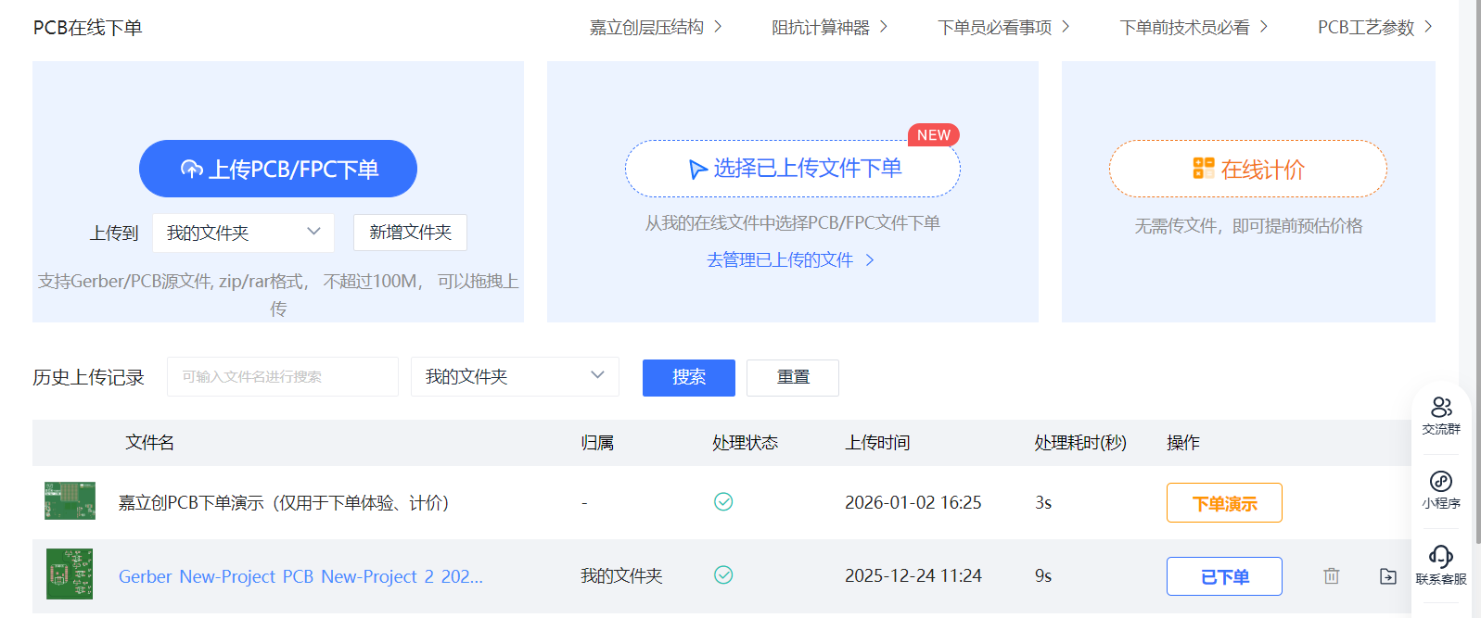The image size is (1481, 618).
Task: Open PCB工艺参数 link
Action: (x=1375, y=27)
